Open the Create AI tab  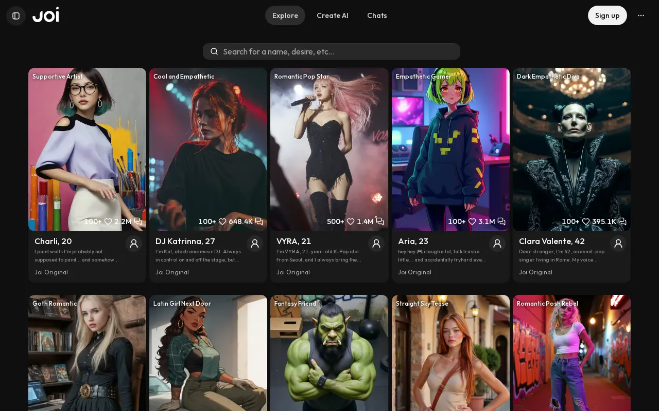coord(333,15)
